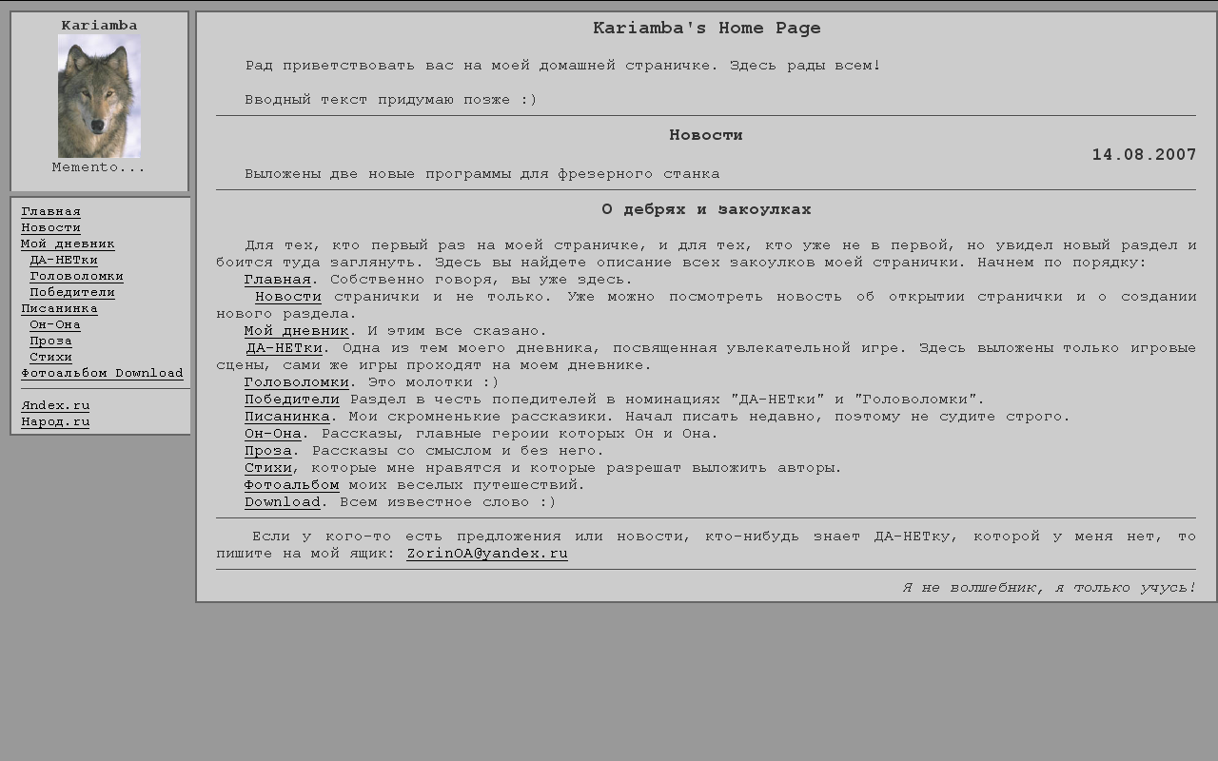Viewport: 1218px width, 761px height.
Task: Visit the Яndex.ru external link
Action: [x=55, y=406]
